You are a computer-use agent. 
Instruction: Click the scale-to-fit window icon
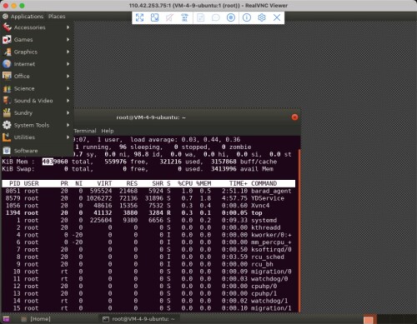pos(154,17)
